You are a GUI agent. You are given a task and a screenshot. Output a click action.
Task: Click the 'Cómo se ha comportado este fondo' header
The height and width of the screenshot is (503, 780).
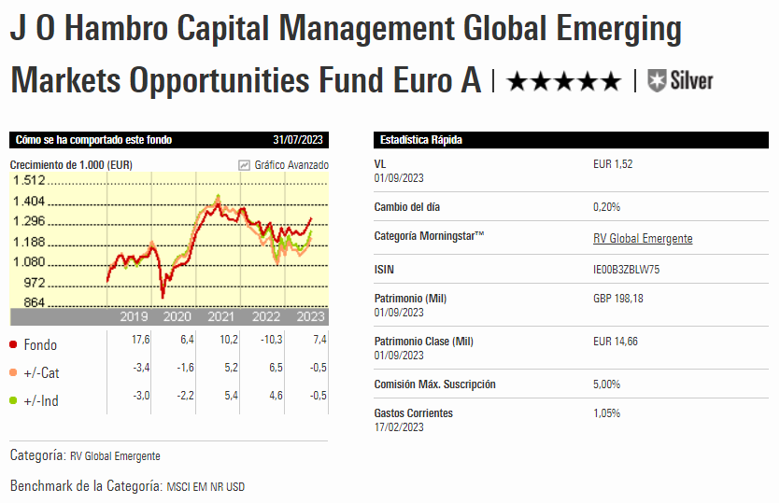(x=93, y=140)
